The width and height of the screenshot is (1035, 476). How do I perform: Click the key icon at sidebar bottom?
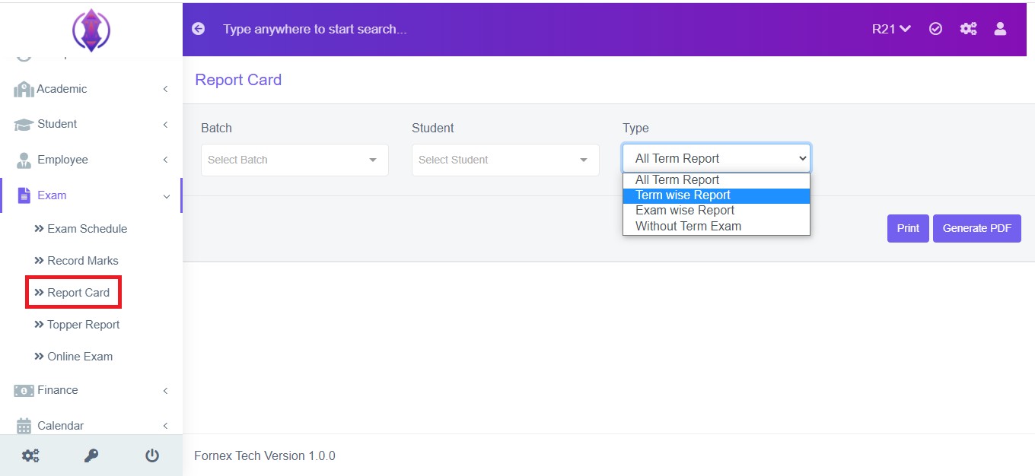click(91, 455)
